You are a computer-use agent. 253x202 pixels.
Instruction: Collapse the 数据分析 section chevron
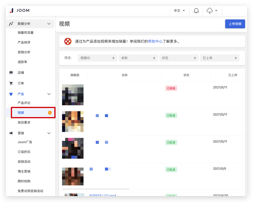click(x=49, y=24)
